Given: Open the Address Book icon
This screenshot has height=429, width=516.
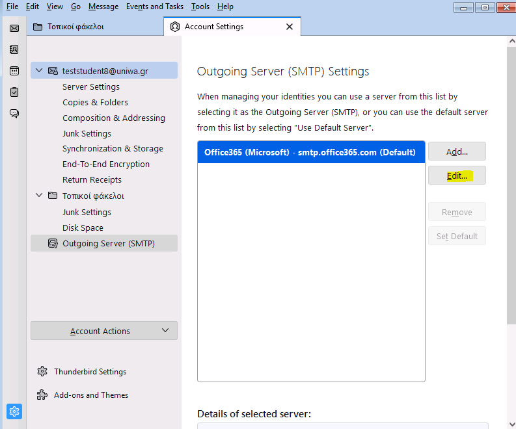Looking at the screenshot, I should [x=14, y=49].
